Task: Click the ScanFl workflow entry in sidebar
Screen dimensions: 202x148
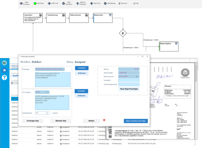Action: point(15,76)
